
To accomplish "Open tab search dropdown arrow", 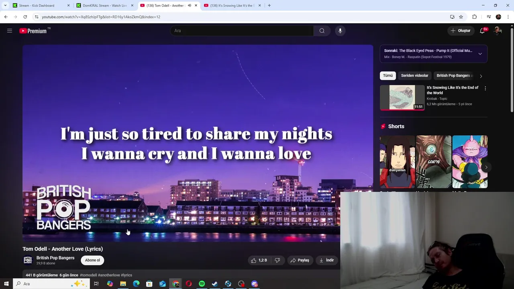I will click(x=5, y=6).
